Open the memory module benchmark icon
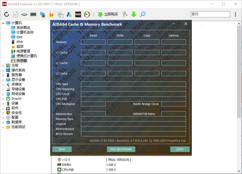This screenshot has height=174, width=242. [x=33, y=15]
